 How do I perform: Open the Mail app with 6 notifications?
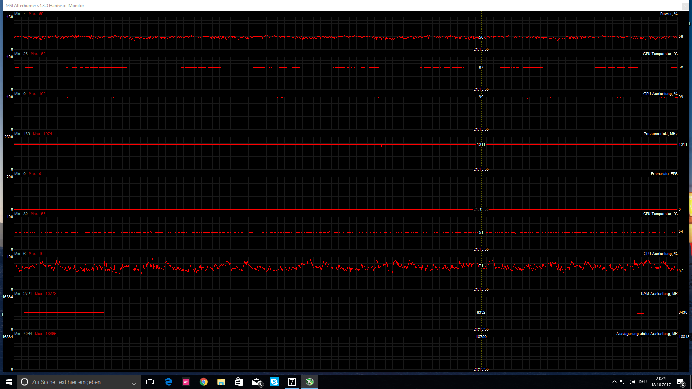257,382
